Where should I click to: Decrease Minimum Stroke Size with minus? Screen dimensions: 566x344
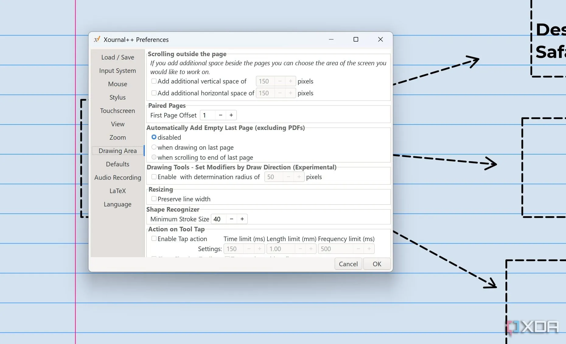pyautogui.click(x=232, y=219)
